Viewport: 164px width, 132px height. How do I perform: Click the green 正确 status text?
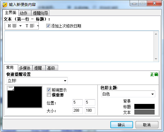click(x=154, y=75)
